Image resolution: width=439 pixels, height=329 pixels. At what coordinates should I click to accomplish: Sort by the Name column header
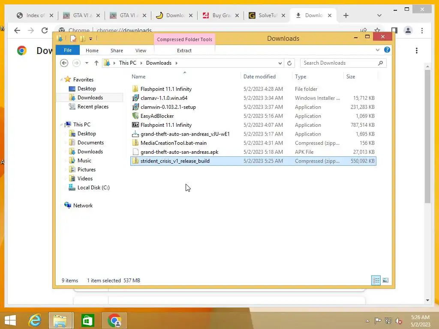click(x=138, y=76)
